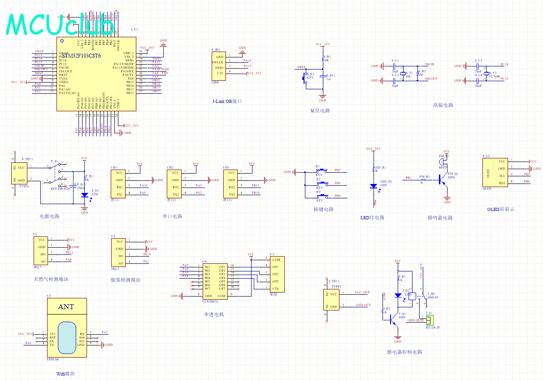Click the ANT label on the ESP8266
The image size is (543, 380).
[66, 307]
